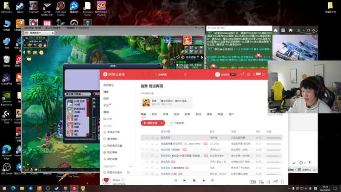Viewport: 341px width, 192px height.
Task: Switch to 歌词 search tab
Action: point(198,114)
